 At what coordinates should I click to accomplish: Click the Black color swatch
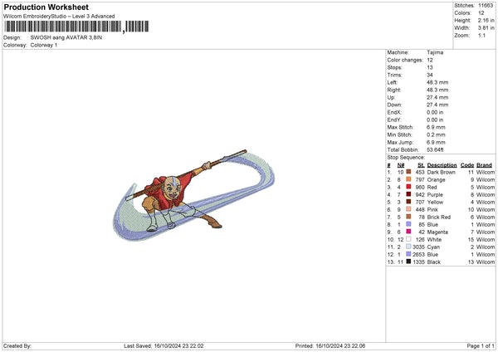point(408,262)
